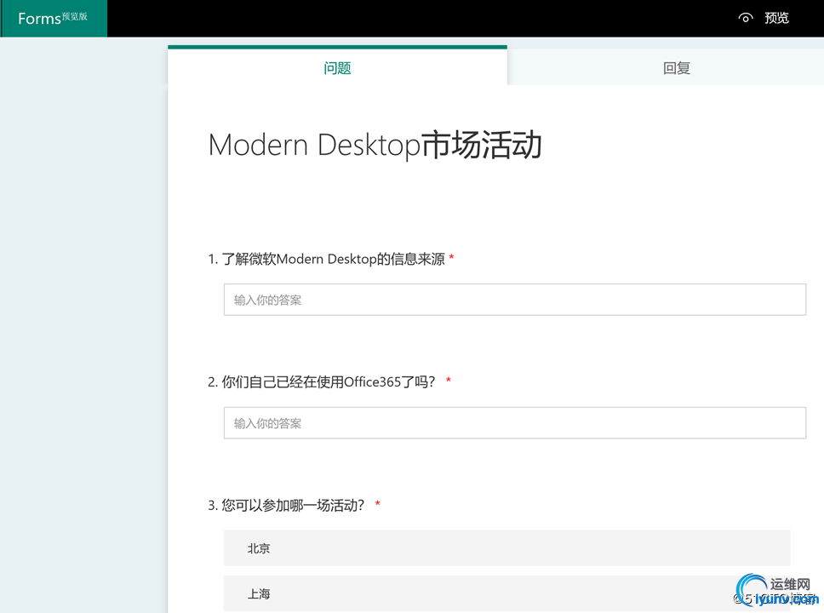Viewport: 824px width, 613px height.
Task: Click the answer field under question 2
Action: click(514, 422)
